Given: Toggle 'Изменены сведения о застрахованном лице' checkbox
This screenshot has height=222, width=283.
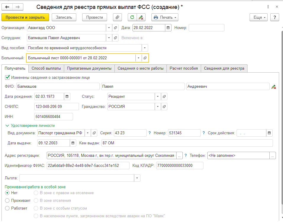Looking at the screenshot, I should [7, 77].
